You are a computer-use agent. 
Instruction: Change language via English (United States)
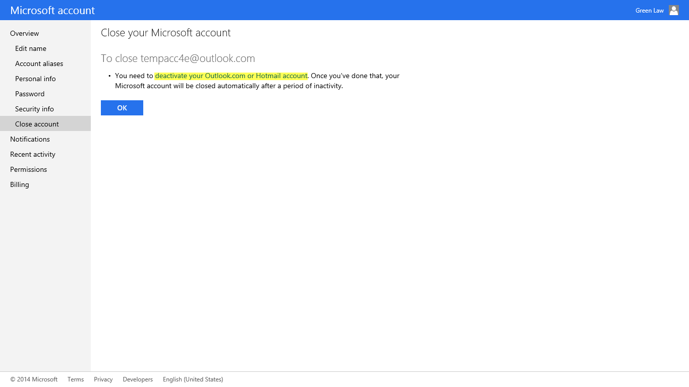(x=193, y=379)
